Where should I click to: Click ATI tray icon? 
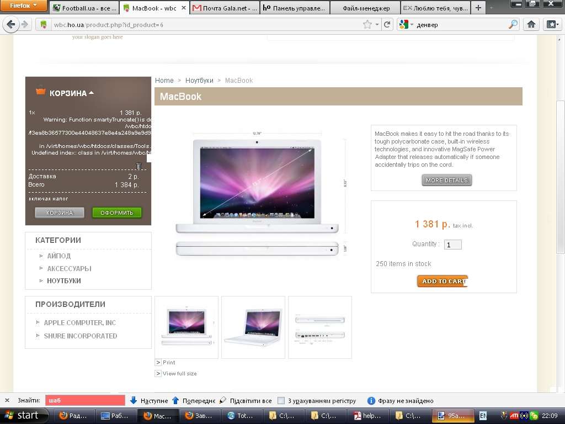point(514,416)
